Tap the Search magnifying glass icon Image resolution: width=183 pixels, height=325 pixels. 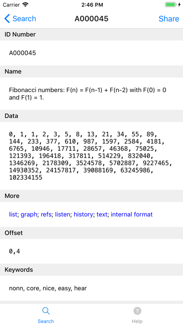(46, 311)
